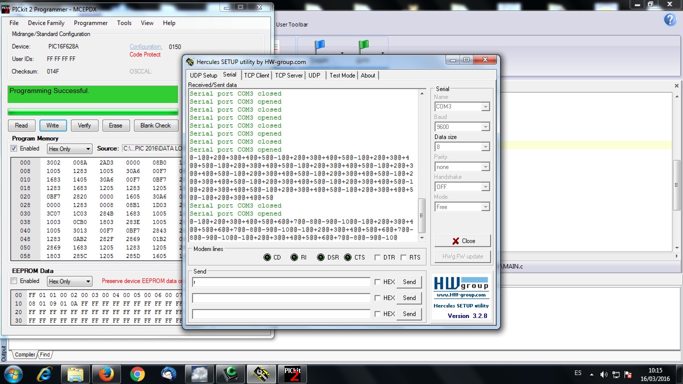This screenshot has width=683, height=384.
Task: Expand the blue flag dropdown arrow
Action: point(342,53)
